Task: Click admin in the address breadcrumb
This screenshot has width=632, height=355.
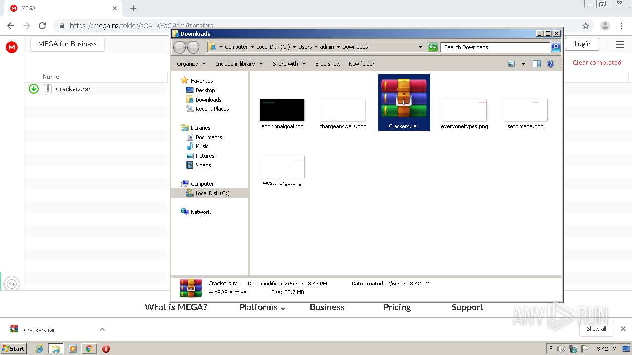Action: [x=327, y=47]
